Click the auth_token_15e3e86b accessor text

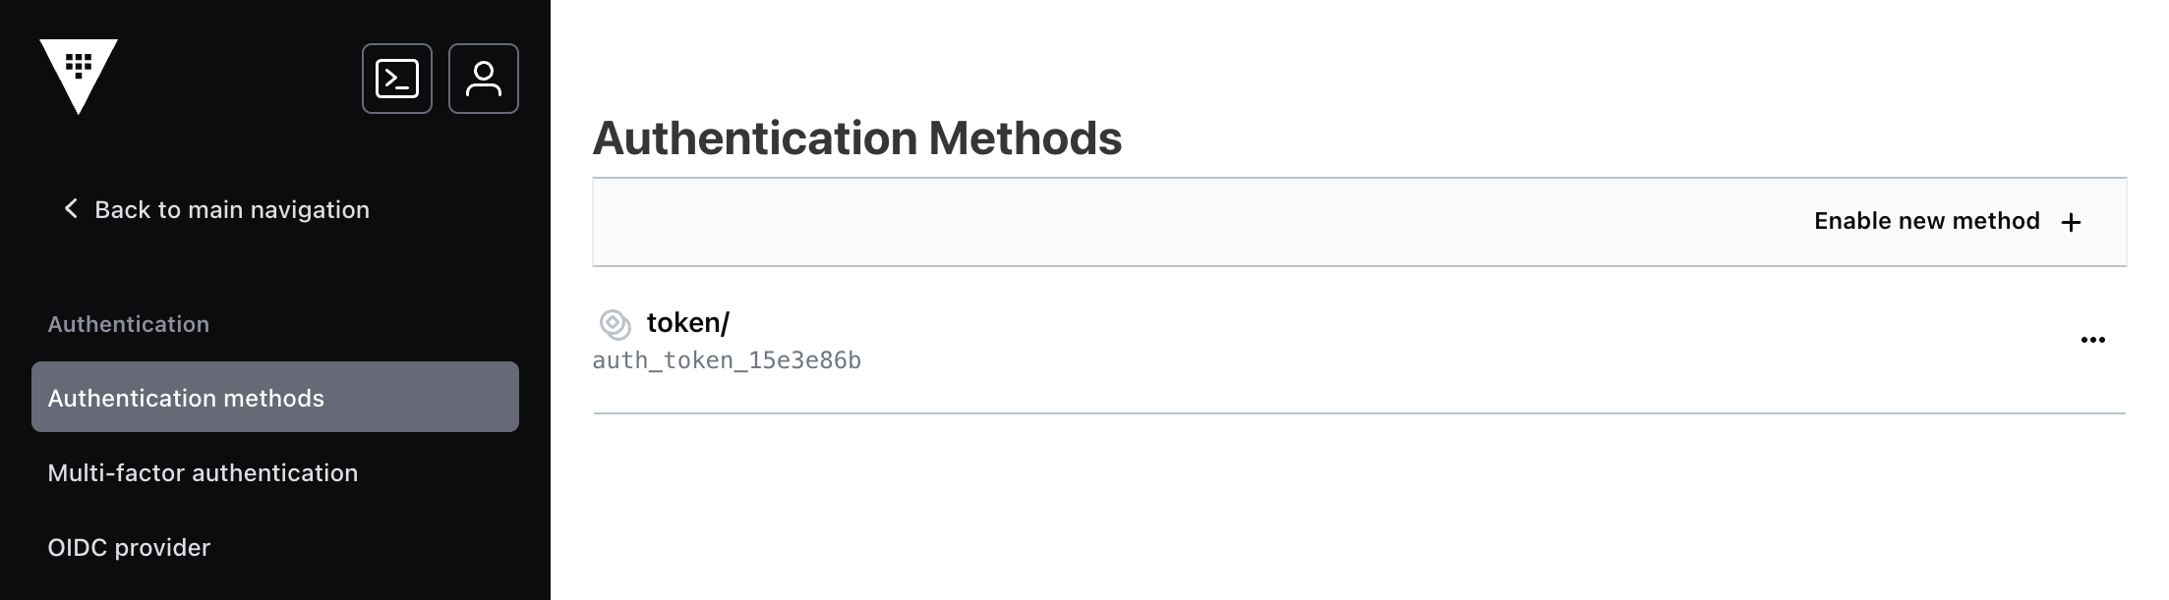tap(727, 360)
